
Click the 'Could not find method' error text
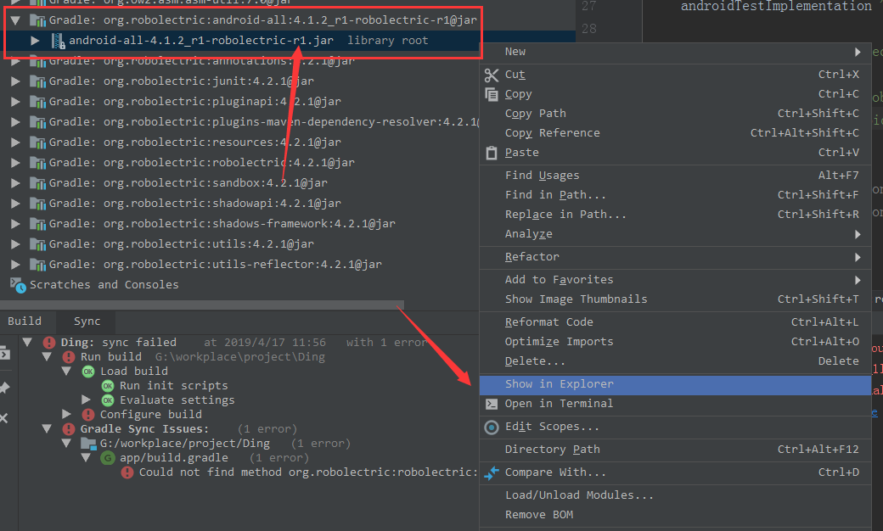(x=308, y=472)
